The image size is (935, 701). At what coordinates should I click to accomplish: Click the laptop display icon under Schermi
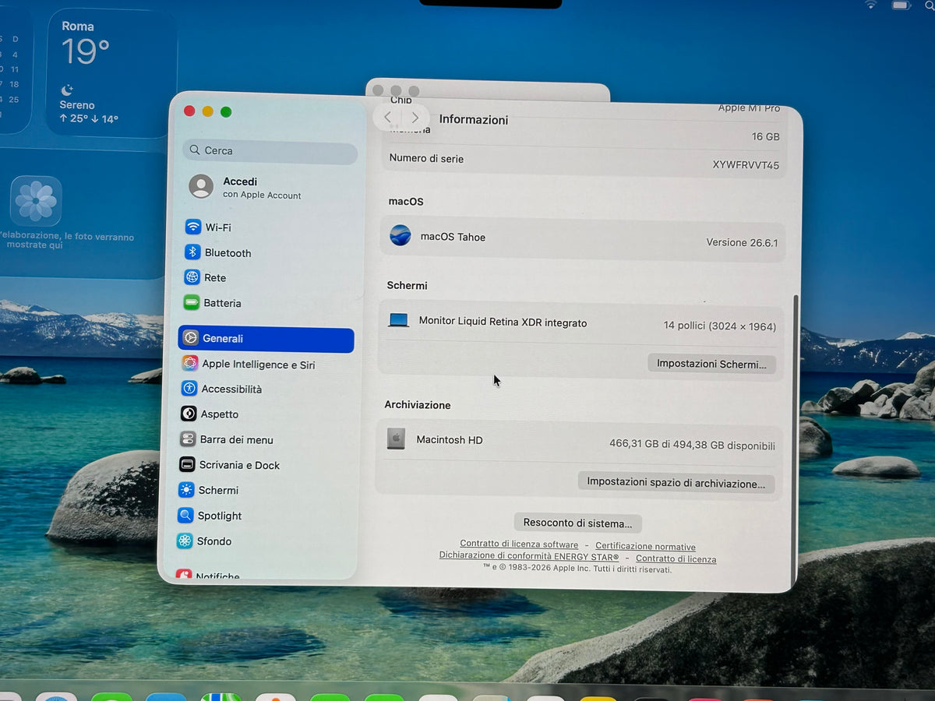click(398, 320)
